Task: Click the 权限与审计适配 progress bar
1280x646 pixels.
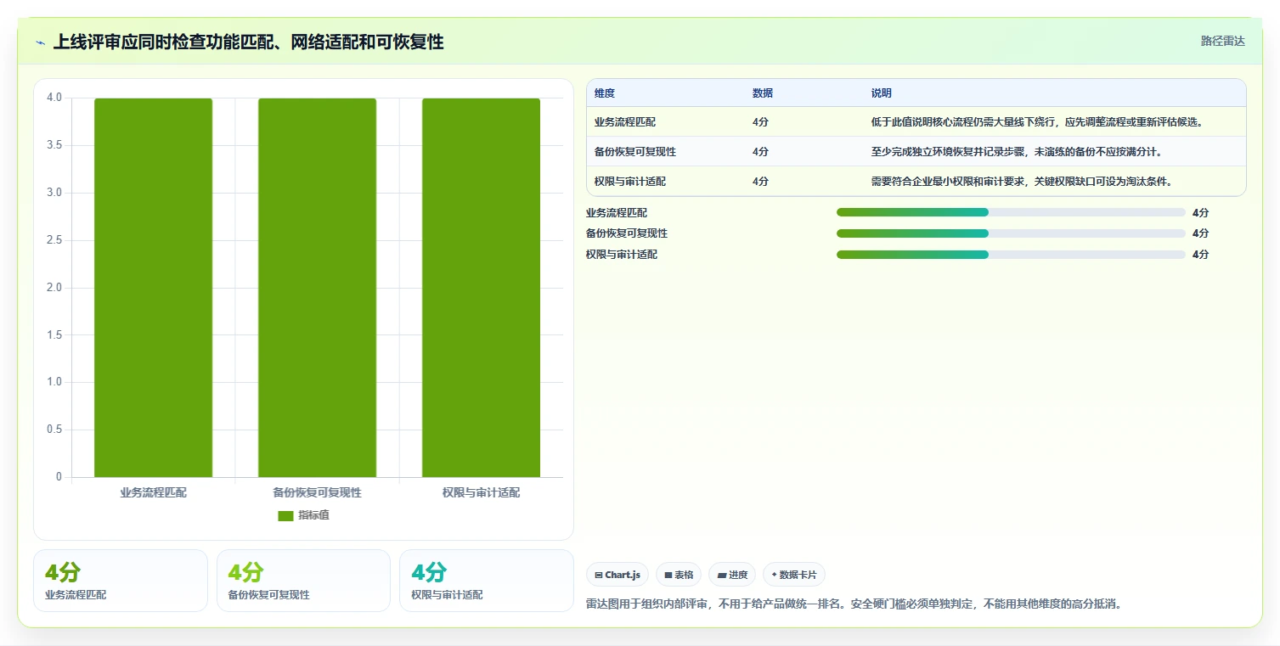Action: (x=1011, y=255)
